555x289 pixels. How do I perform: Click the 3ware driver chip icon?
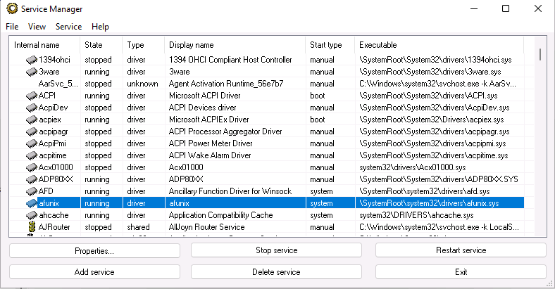point(31,72)
